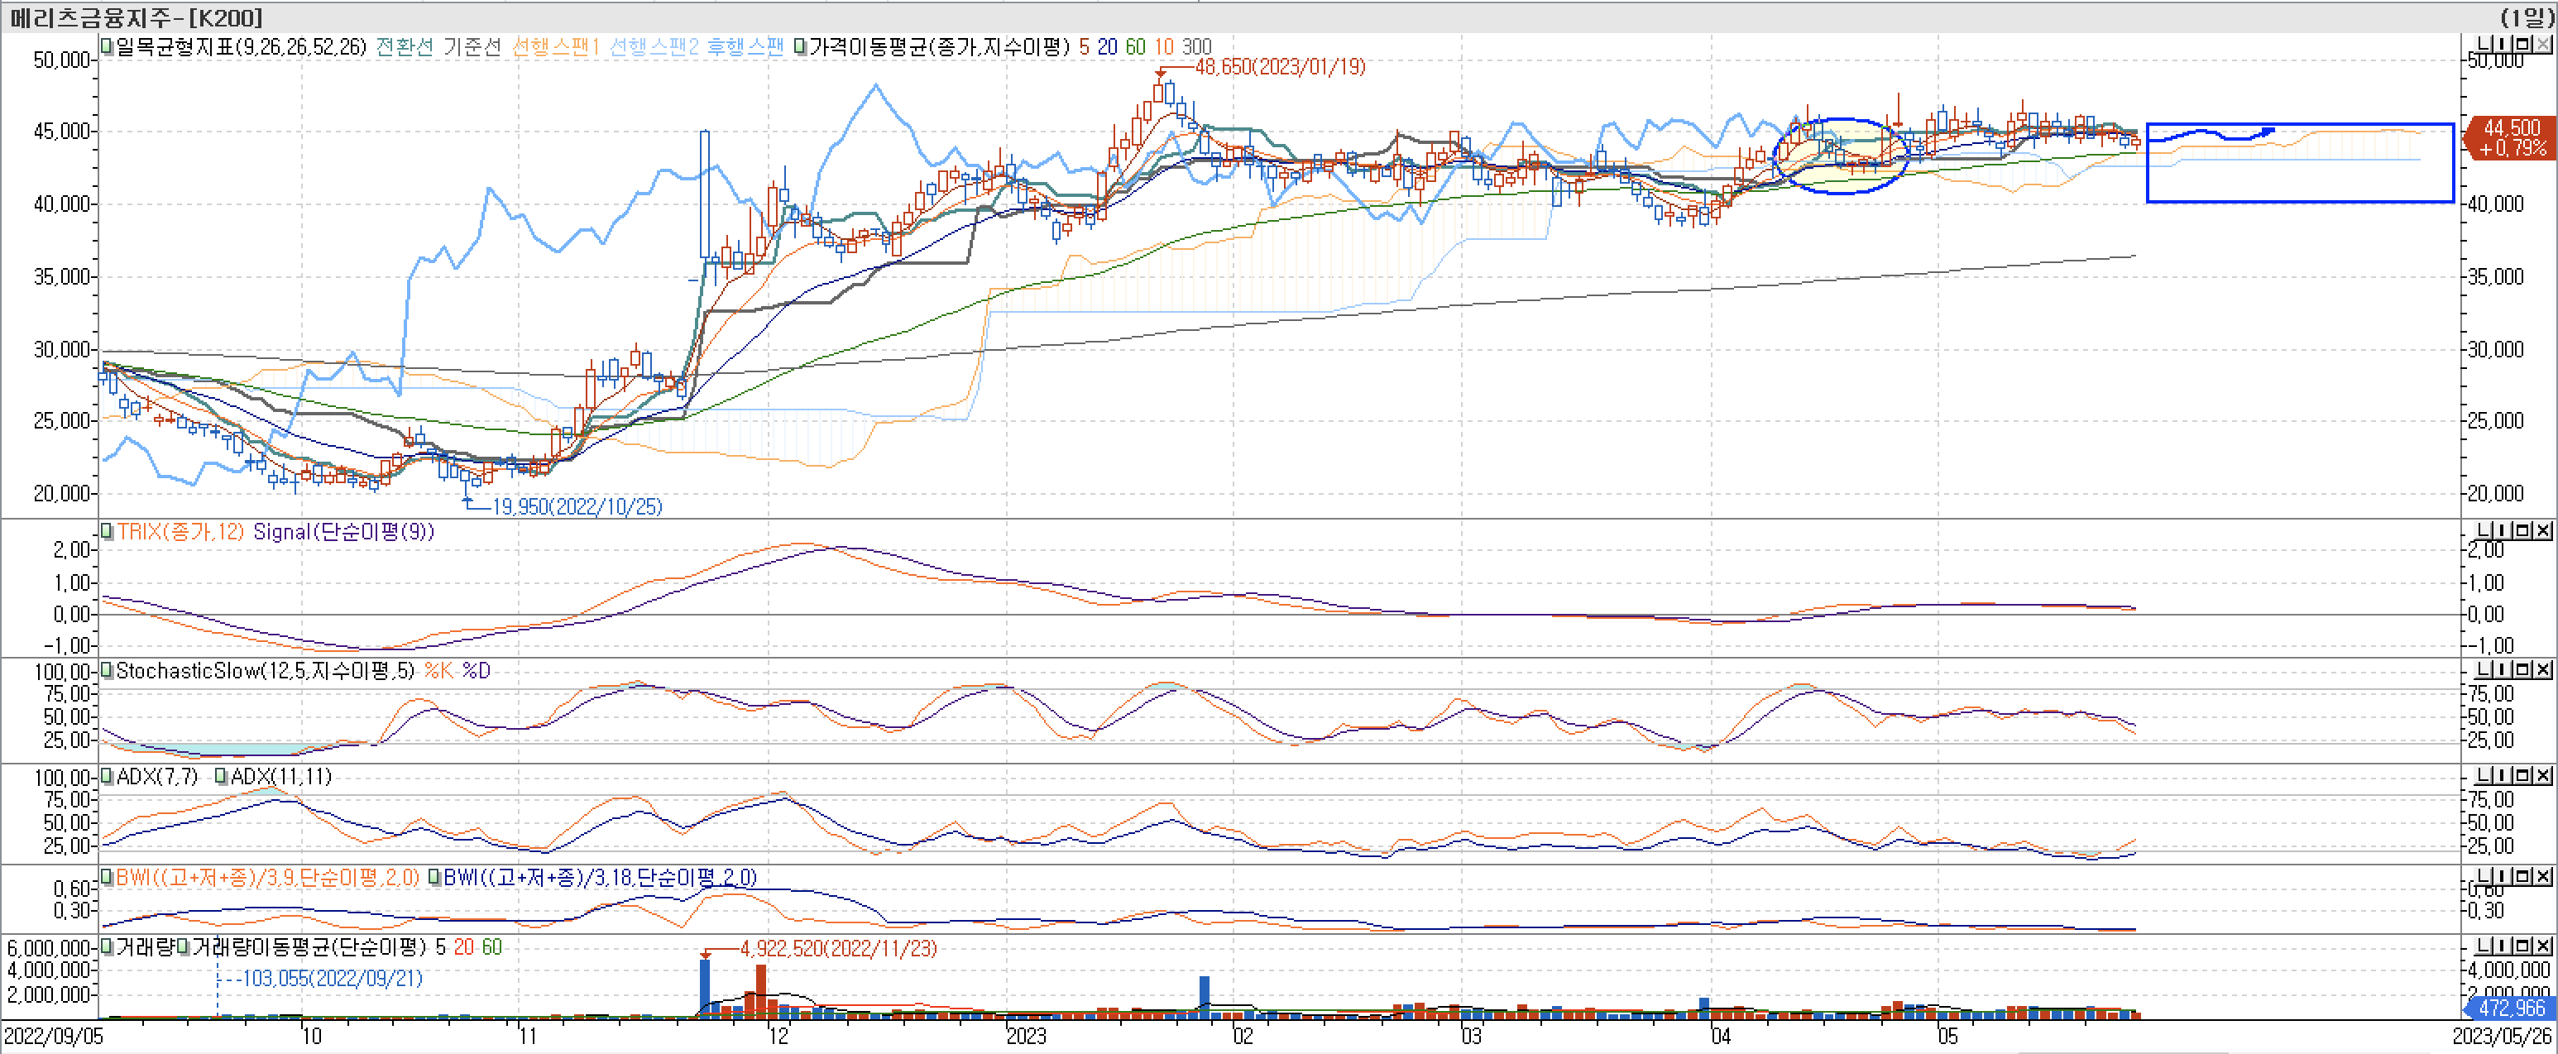Click the 300 moving average color label
The height and width of the screenshot is (1054, 2558).
[x=1196, y=46]
